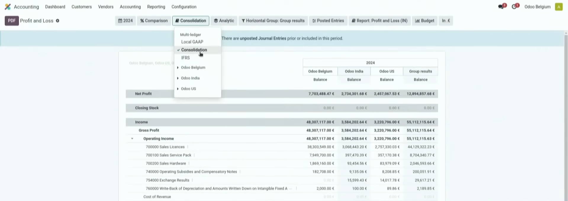568x201 pixels.
Task: Click the Operating Income row label
Action: (x=158, y=139)
